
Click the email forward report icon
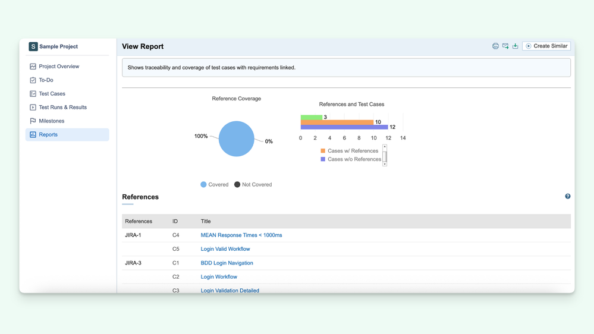point(505,46)
